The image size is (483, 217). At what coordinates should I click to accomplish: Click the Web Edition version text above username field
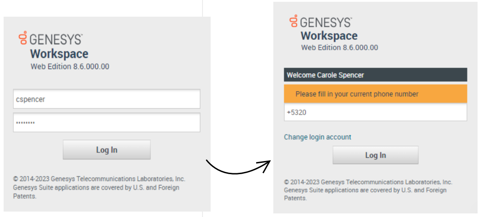[x=70, y=66]
